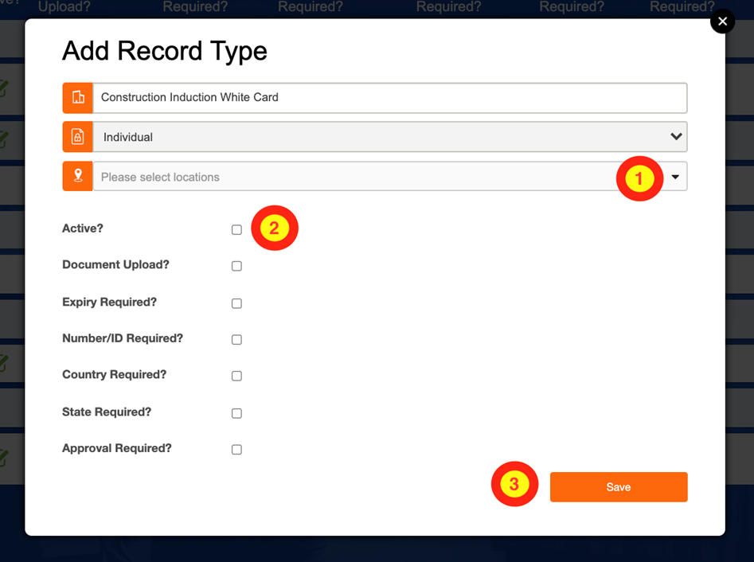Close the Add Record Type dialog
754x562 pixels.
(722, 21)
